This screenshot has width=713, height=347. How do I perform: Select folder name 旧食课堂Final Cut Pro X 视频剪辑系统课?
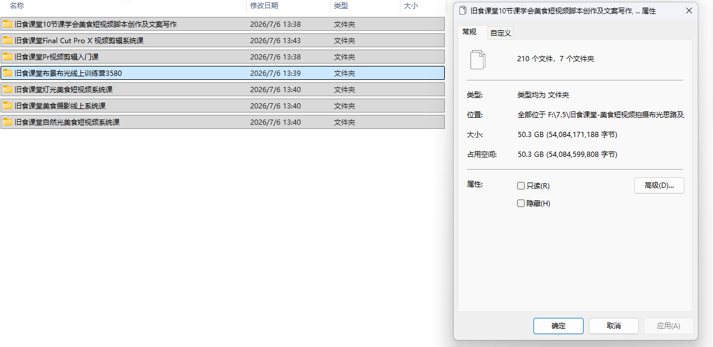click(79, 41)
